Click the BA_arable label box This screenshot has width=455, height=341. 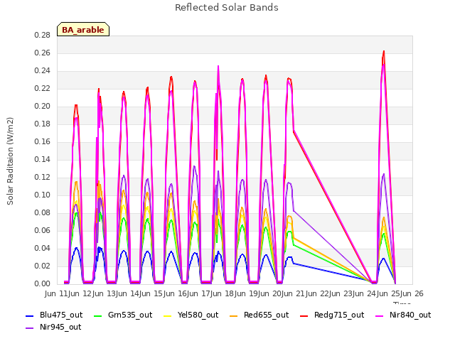coord(83,29)
